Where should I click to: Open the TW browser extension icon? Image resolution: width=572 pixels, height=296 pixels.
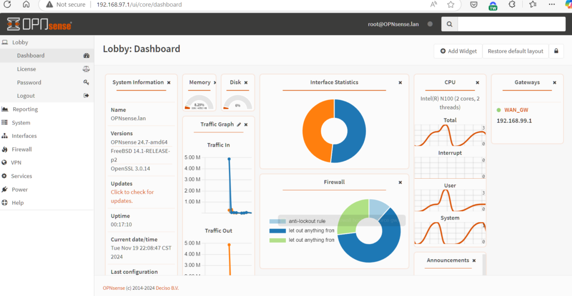[x=493, y=5]
